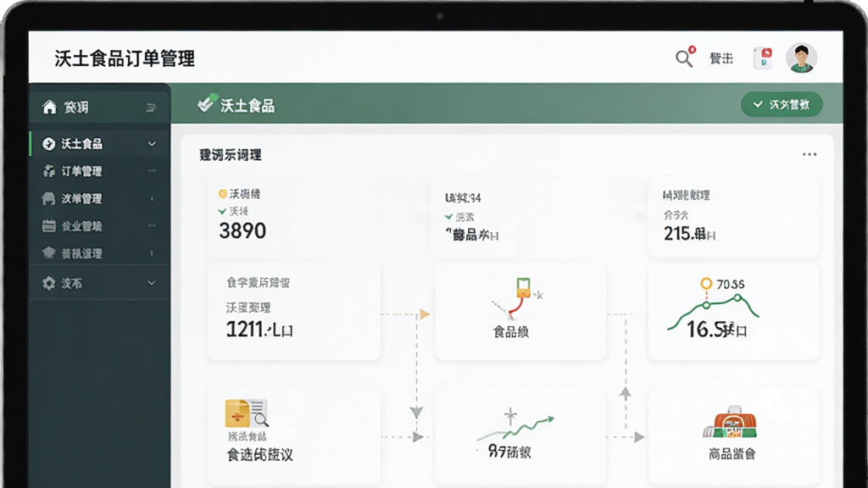
Task: Open the shop building icon in the bottom-right card
Action: (x=730, y=424)
